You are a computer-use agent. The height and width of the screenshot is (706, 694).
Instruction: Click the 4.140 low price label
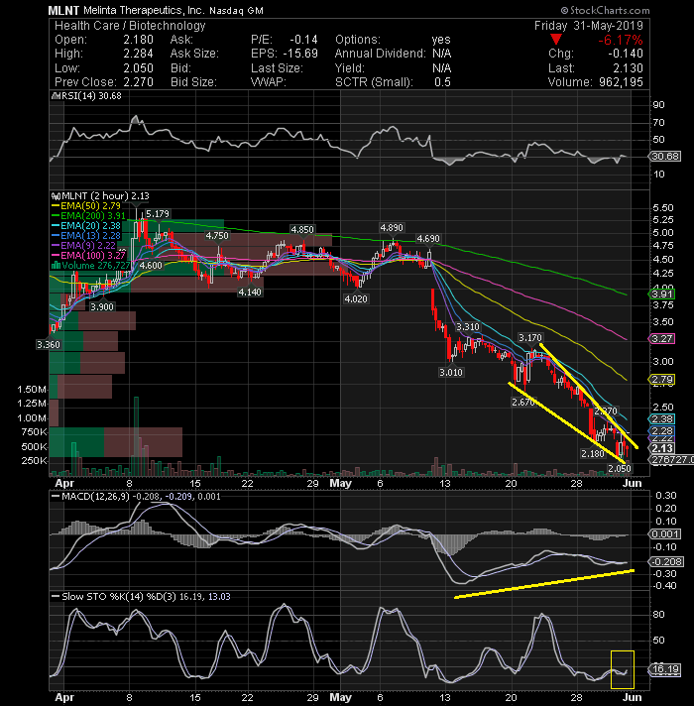pyautogui.click(x=250, y=293)
